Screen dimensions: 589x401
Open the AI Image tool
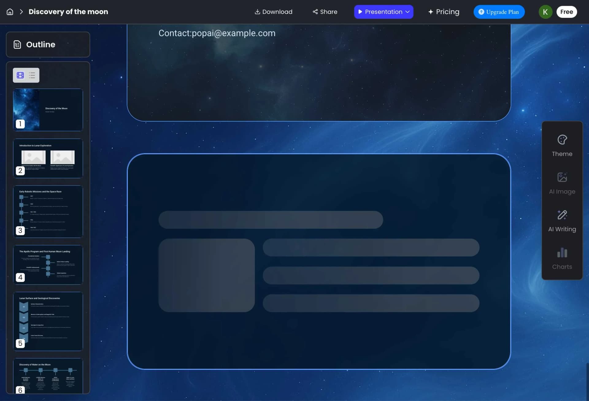pos(562,184)
